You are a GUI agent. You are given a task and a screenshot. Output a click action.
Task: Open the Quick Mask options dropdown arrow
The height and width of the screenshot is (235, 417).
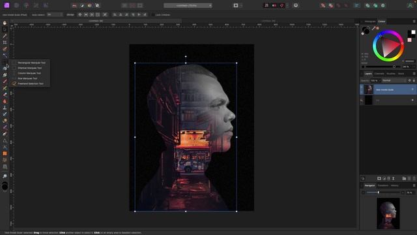tap(241, 5)
